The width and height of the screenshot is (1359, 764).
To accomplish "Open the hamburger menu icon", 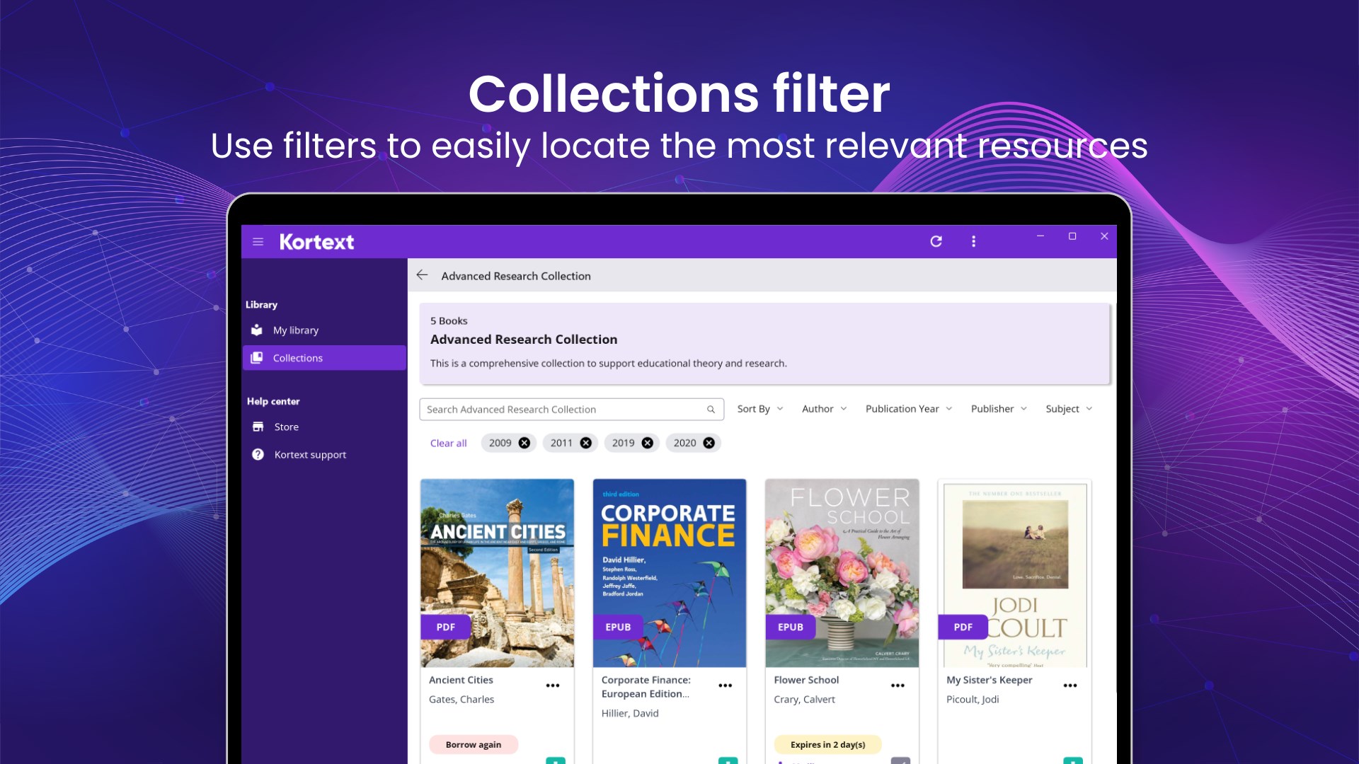I will [258, 242].
